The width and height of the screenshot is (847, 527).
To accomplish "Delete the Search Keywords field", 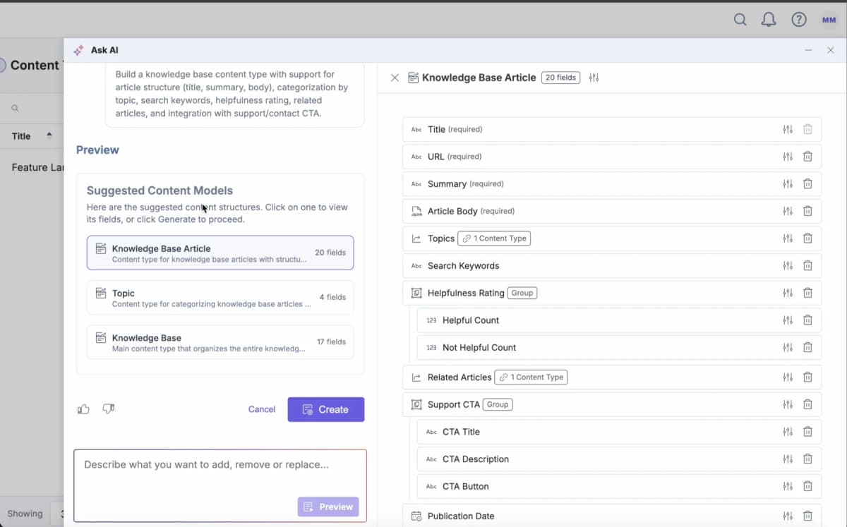I will 807,266.
